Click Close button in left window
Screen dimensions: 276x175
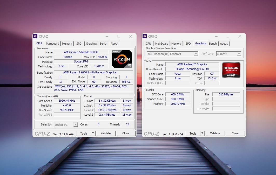tap(126, 133)
